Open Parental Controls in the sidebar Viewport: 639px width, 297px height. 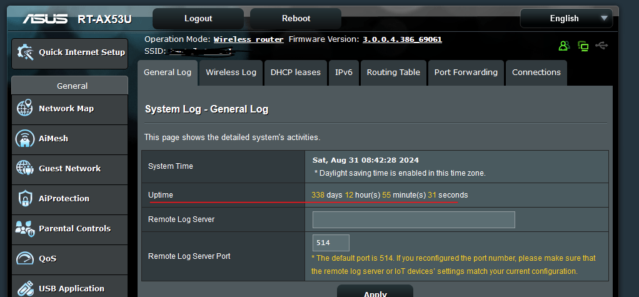pyautogui.click(x=74, y=228)
